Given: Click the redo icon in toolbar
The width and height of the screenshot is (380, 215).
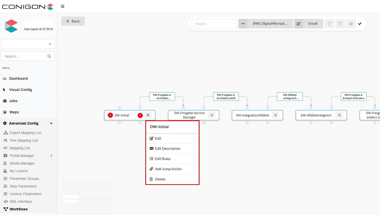Looking at the screenshot, I should point(329,24).
